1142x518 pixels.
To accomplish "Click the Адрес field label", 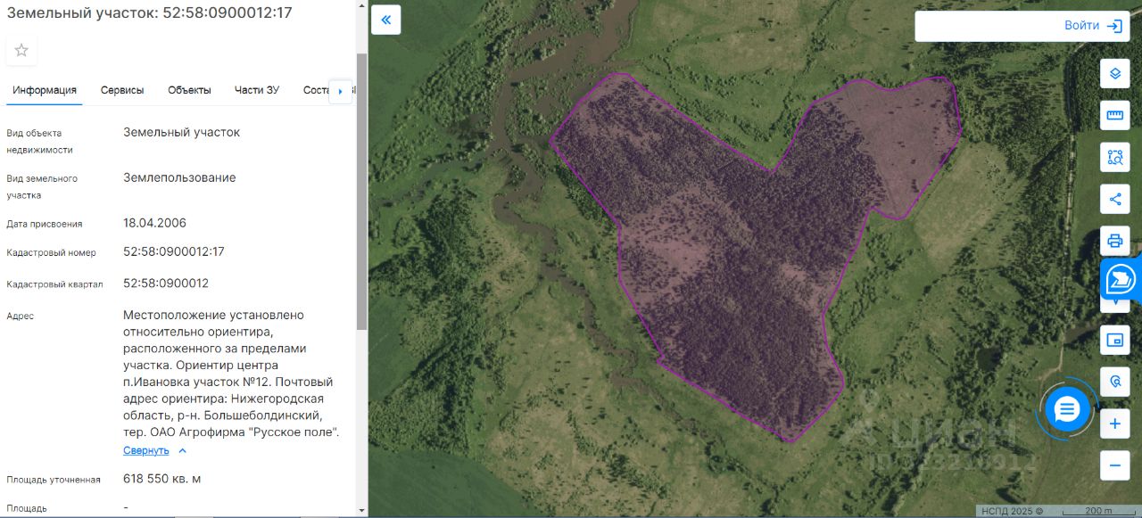I will pos(20,316).
